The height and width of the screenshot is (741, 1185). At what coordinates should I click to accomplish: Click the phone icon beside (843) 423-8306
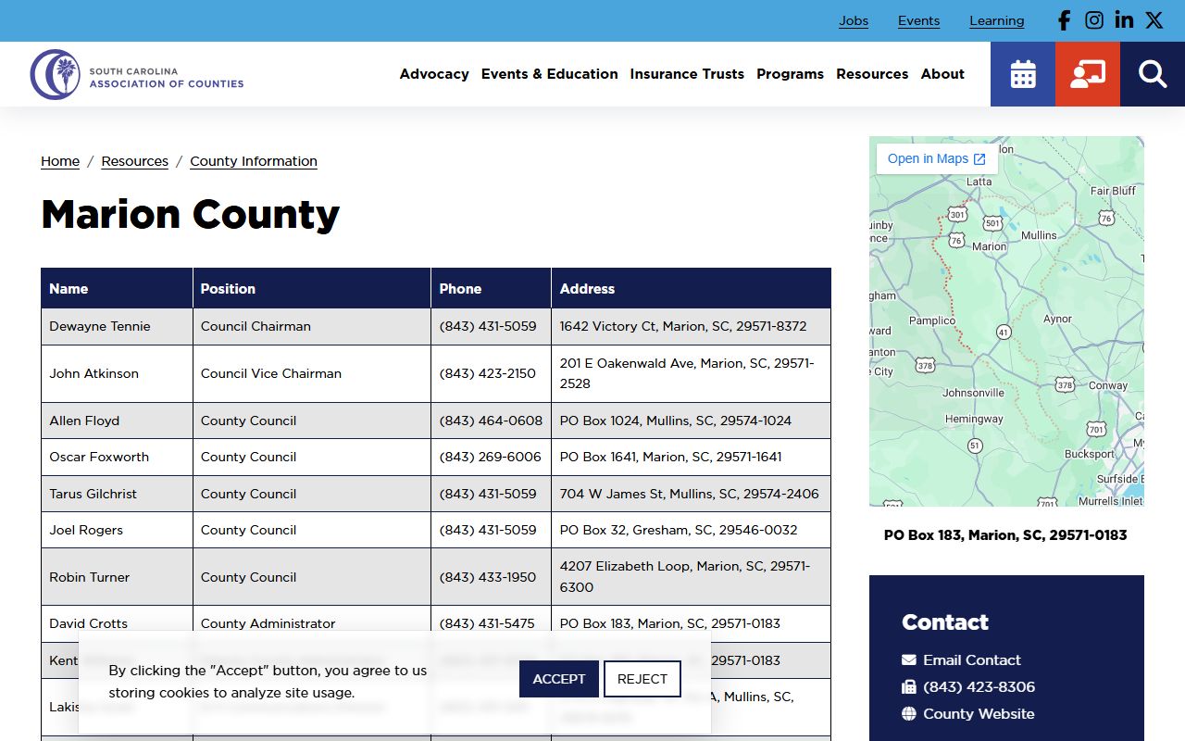[908, 687]
